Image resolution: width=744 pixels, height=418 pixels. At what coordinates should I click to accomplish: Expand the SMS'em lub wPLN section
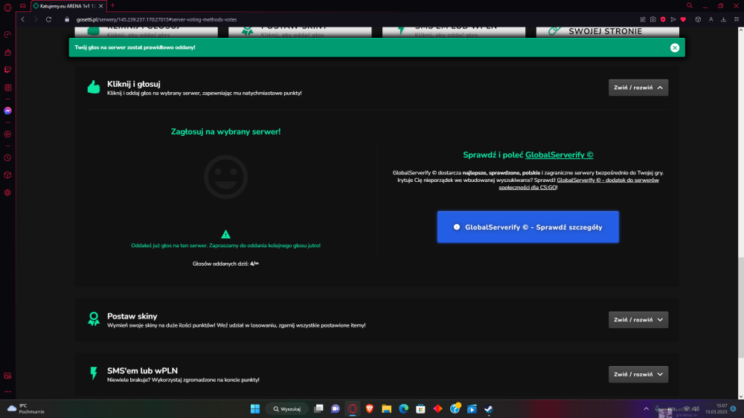[x=638, y=374]
